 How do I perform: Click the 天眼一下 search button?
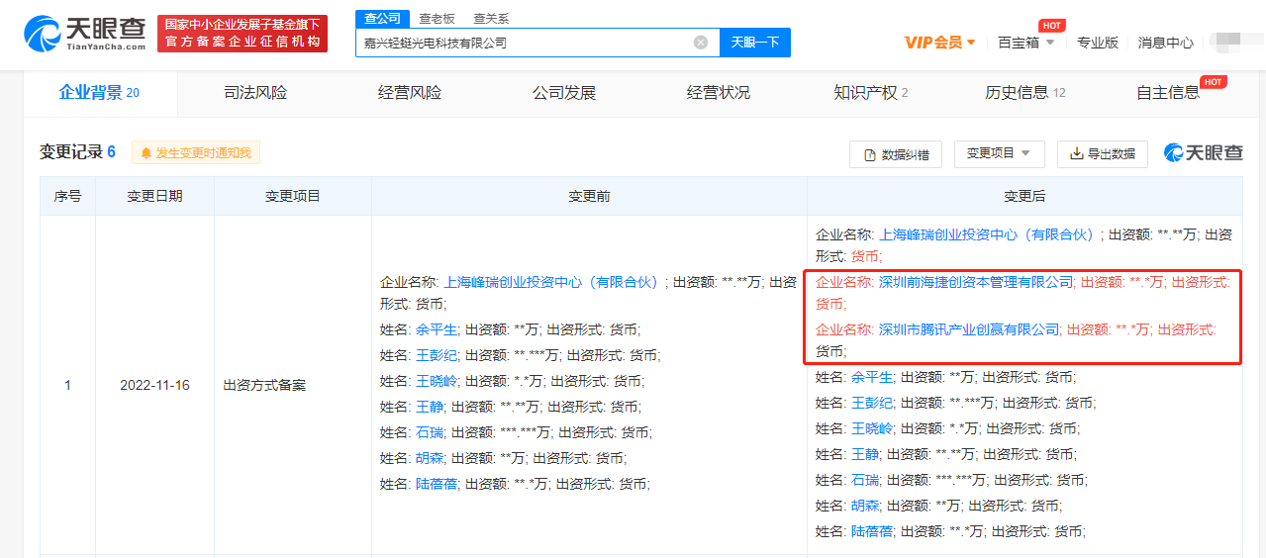click(755, 43)
